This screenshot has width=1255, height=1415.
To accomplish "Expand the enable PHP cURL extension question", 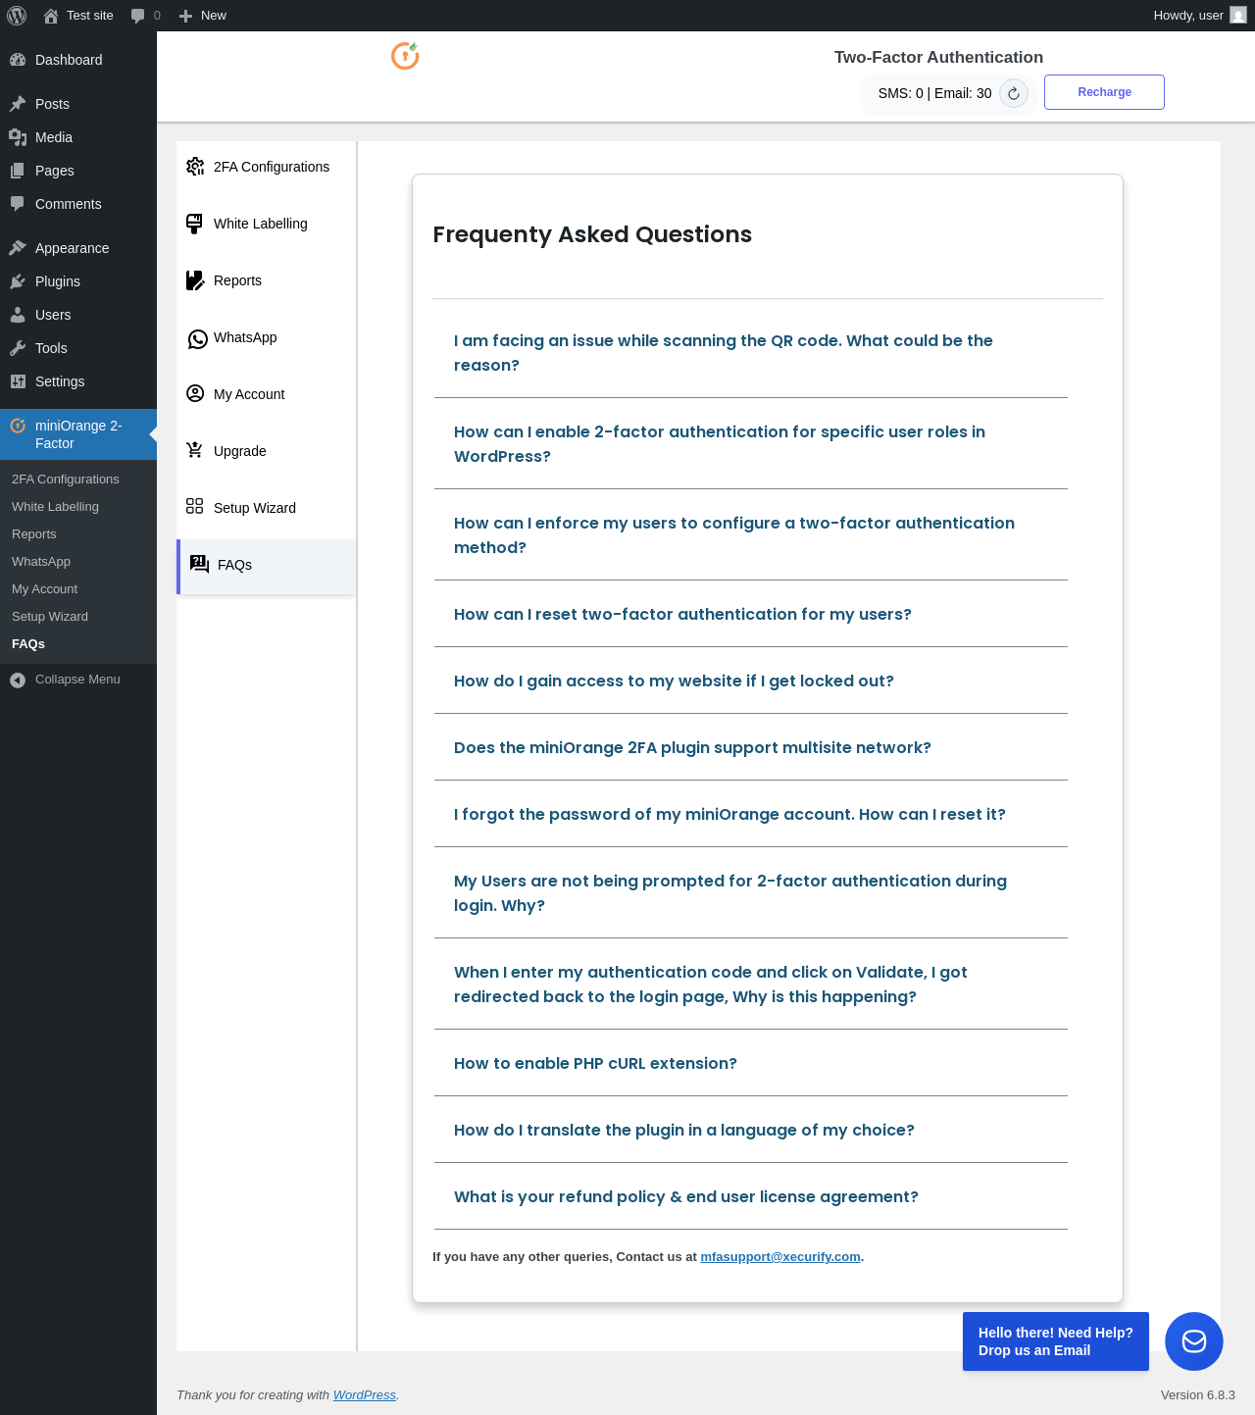I will click(751, 1063).
